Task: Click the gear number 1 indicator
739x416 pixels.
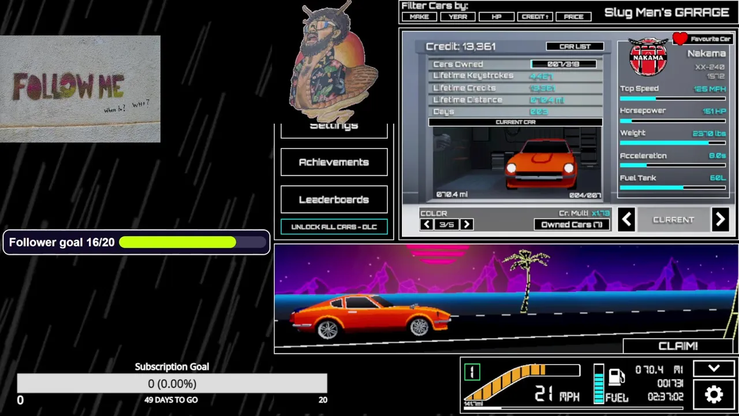Action: [472, 372]
